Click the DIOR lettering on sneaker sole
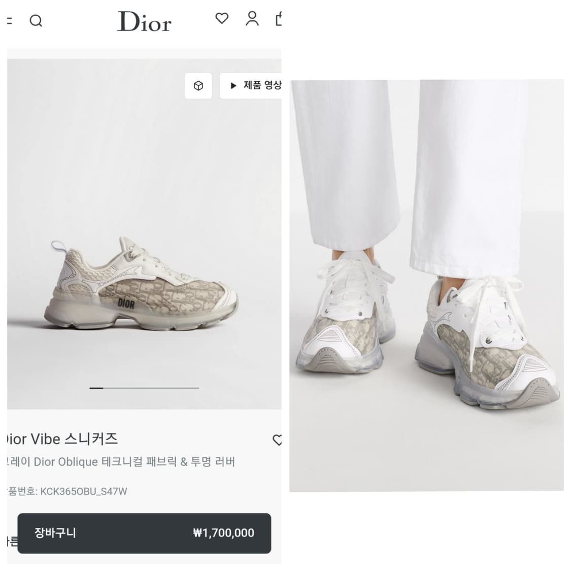Screen dimensions: 571x571 coord(126,304)
